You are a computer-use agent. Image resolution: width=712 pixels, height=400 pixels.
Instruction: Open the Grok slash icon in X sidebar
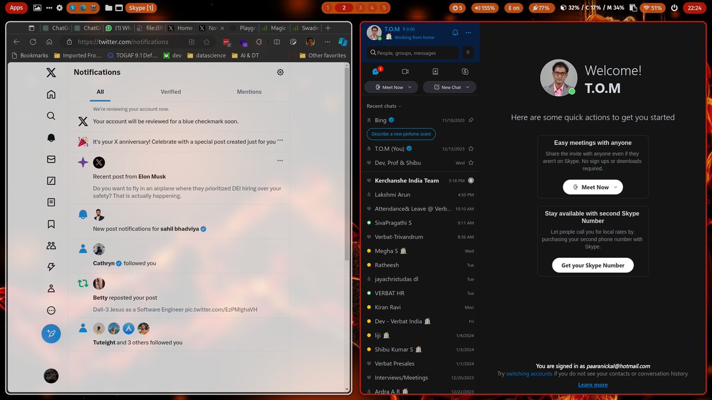pos(51,181)
